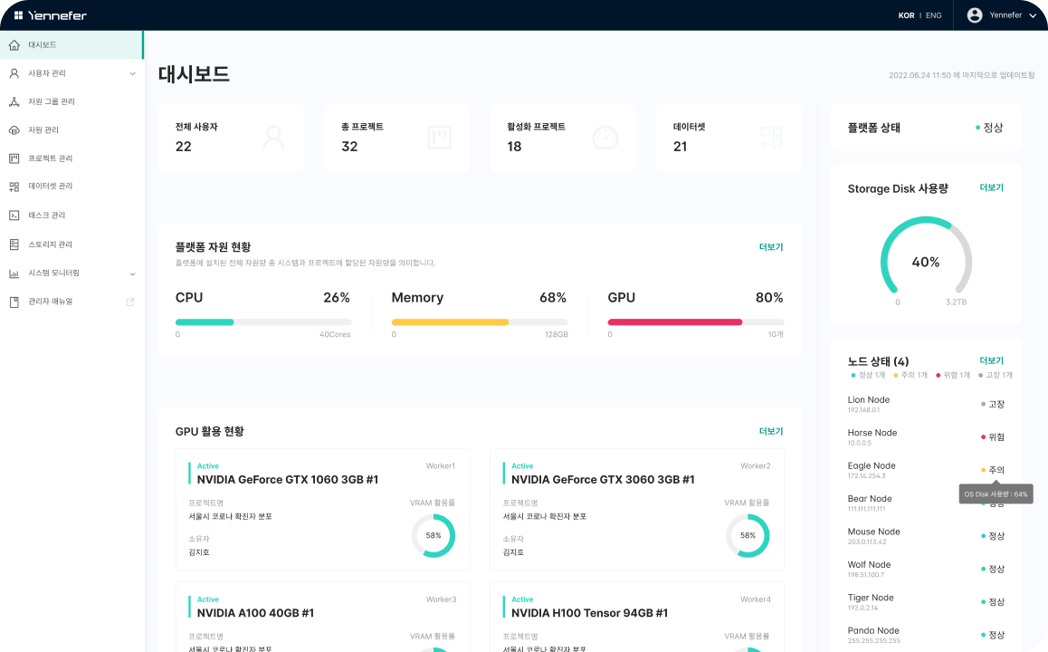Click the Eagle Node row
The height and width of the screenshot is (652, 1048).
pos(926,469)
